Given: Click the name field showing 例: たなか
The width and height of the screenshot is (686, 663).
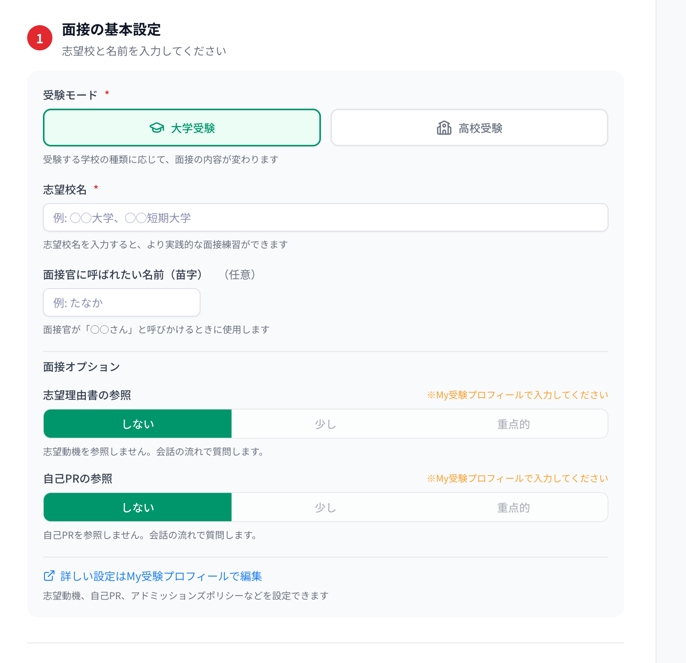Looking at the screenshot, I should point(121,302).
